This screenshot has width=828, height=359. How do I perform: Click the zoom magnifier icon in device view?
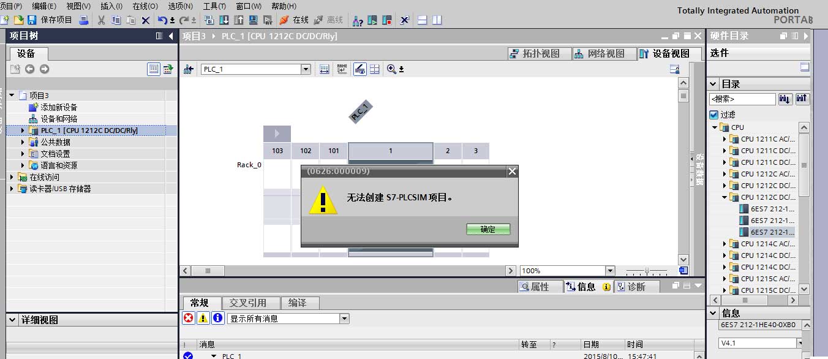(392, 69)
